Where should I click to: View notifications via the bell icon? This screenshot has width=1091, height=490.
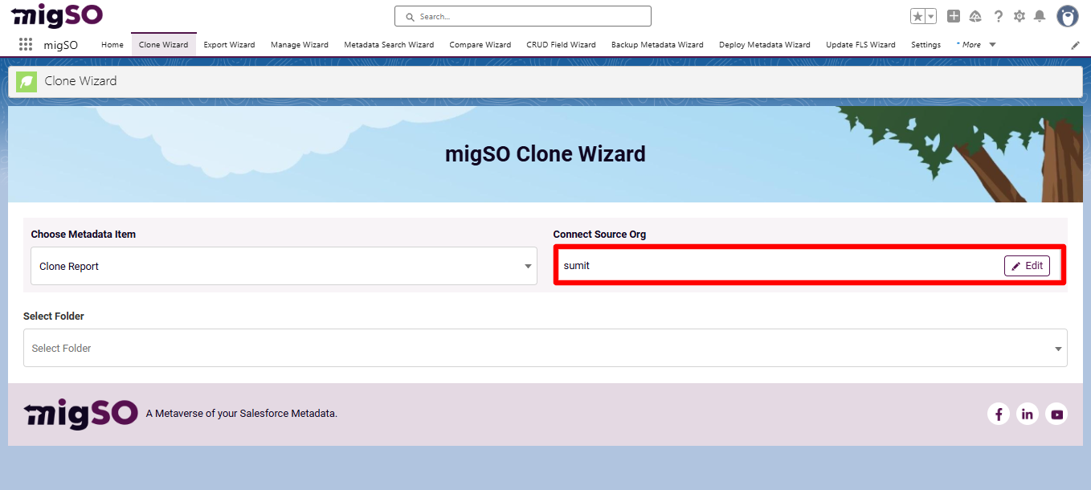[x=1040, y=15]
